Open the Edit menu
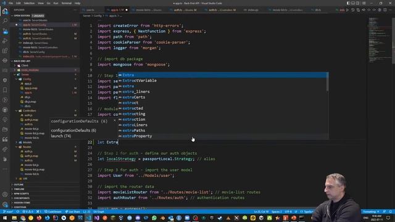This screenshot has width=395, height=222. coord(19,3)
